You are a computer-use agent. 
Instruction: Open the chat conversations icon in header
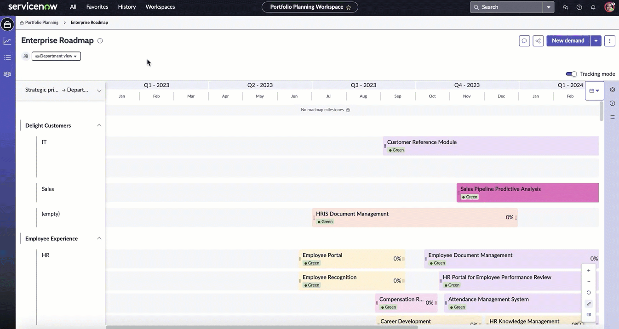tap(566, 7)
